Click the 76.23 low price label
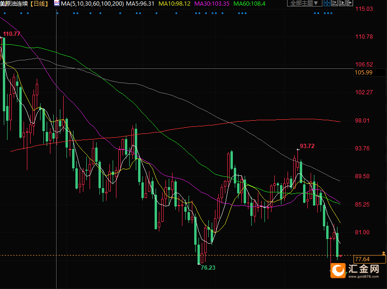 pyautogui.click(x=208, y=267)
